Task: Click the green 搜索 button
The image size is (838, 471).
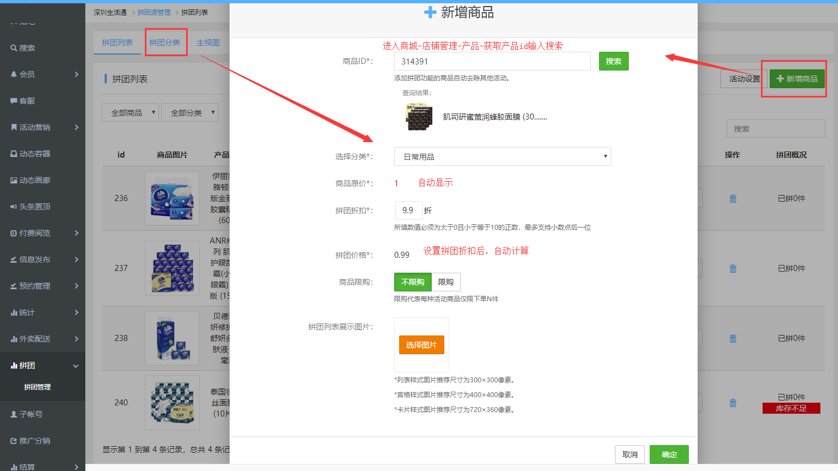Action: (x=613, y=61)
